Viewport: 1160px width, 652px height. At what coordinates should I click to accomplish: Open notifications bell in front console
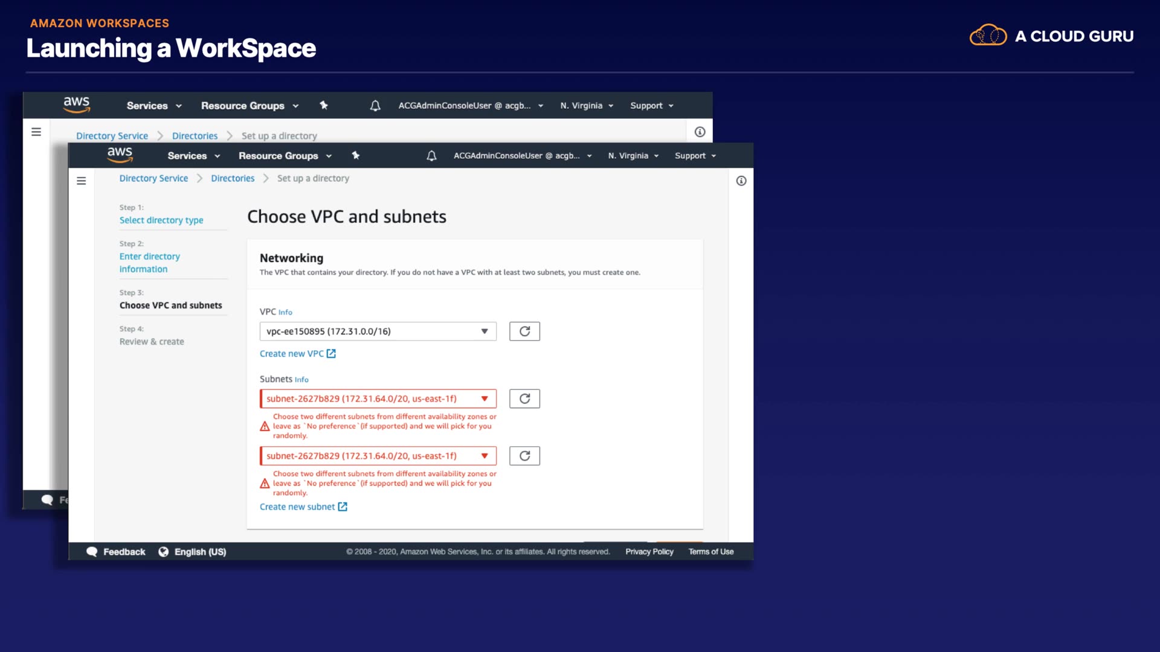pos(431,156)
